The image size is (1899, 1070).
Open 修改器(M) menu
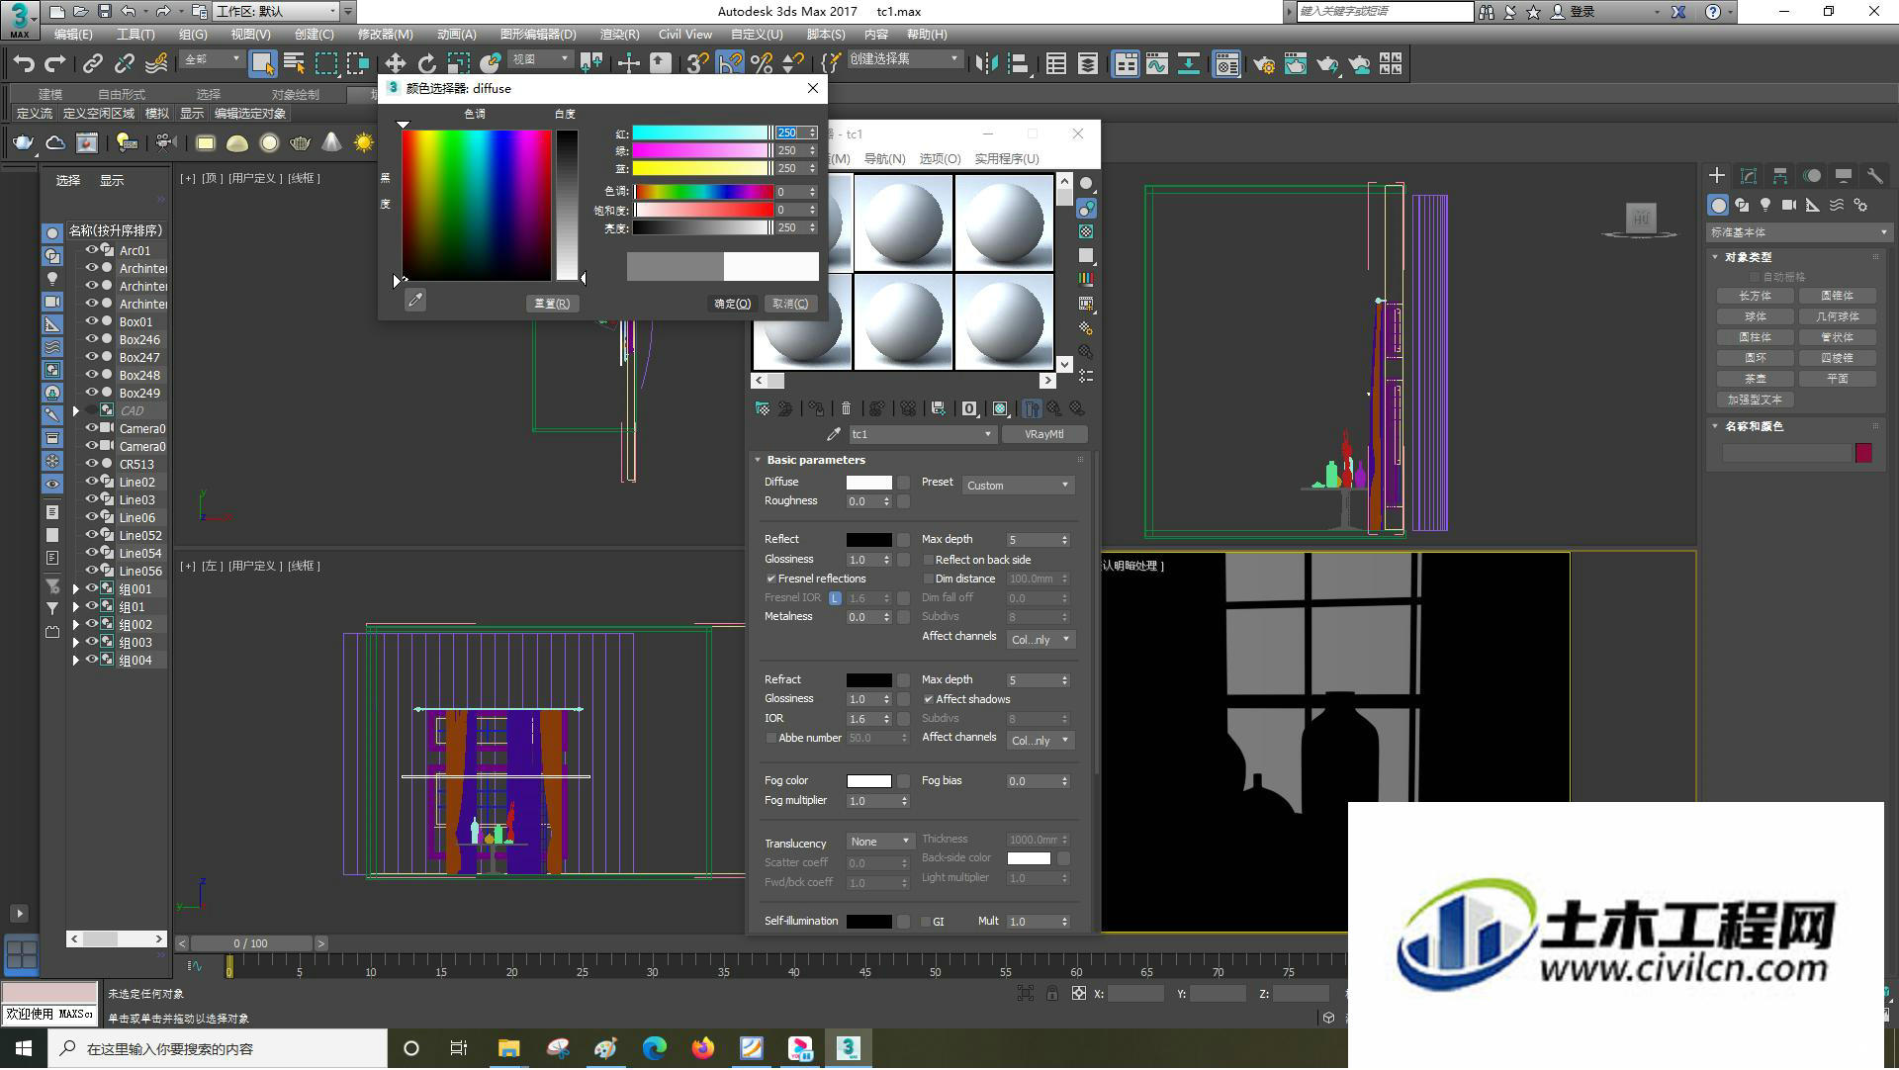coord(386,35)
